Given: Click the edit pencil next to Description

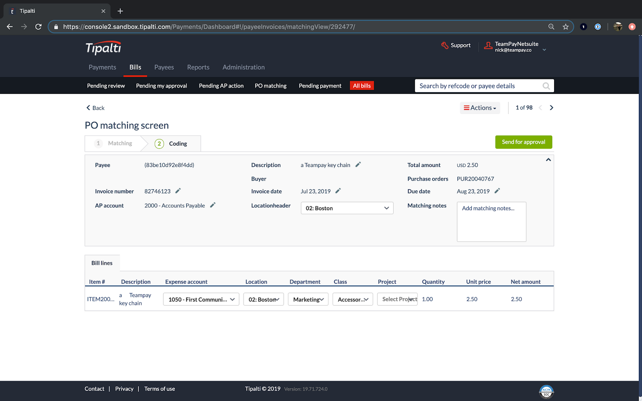Looking at the screenshot, I should pos(358,164).
